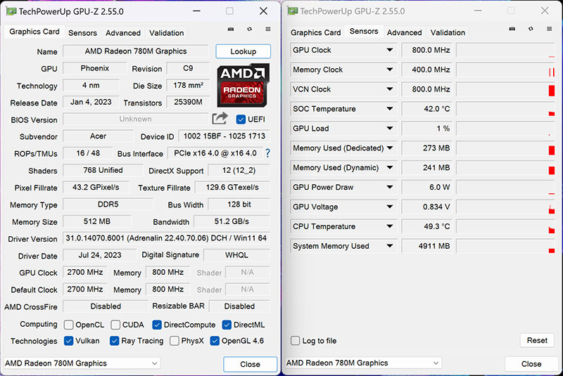The image size is (563, 376).
Task: Switch to Validation tab in left window
Action: (x=167, y=33)
